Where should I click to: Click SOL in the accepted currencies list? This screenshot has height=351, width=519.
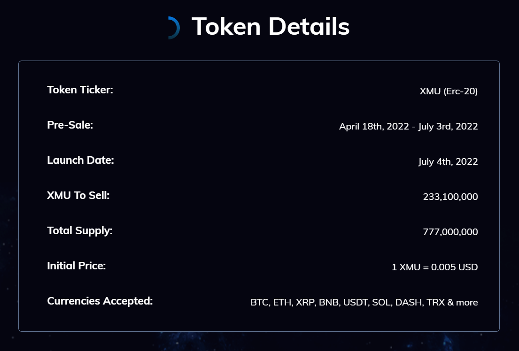click(x=381, y=302)
